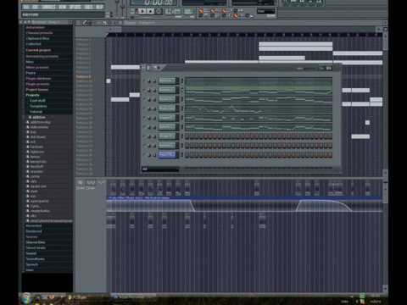Open the HELP menu
This screenshot has width=407, height=305.
click(99, 7)
